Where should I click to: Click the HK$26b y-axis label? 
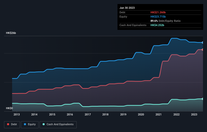tap(11, 33)
